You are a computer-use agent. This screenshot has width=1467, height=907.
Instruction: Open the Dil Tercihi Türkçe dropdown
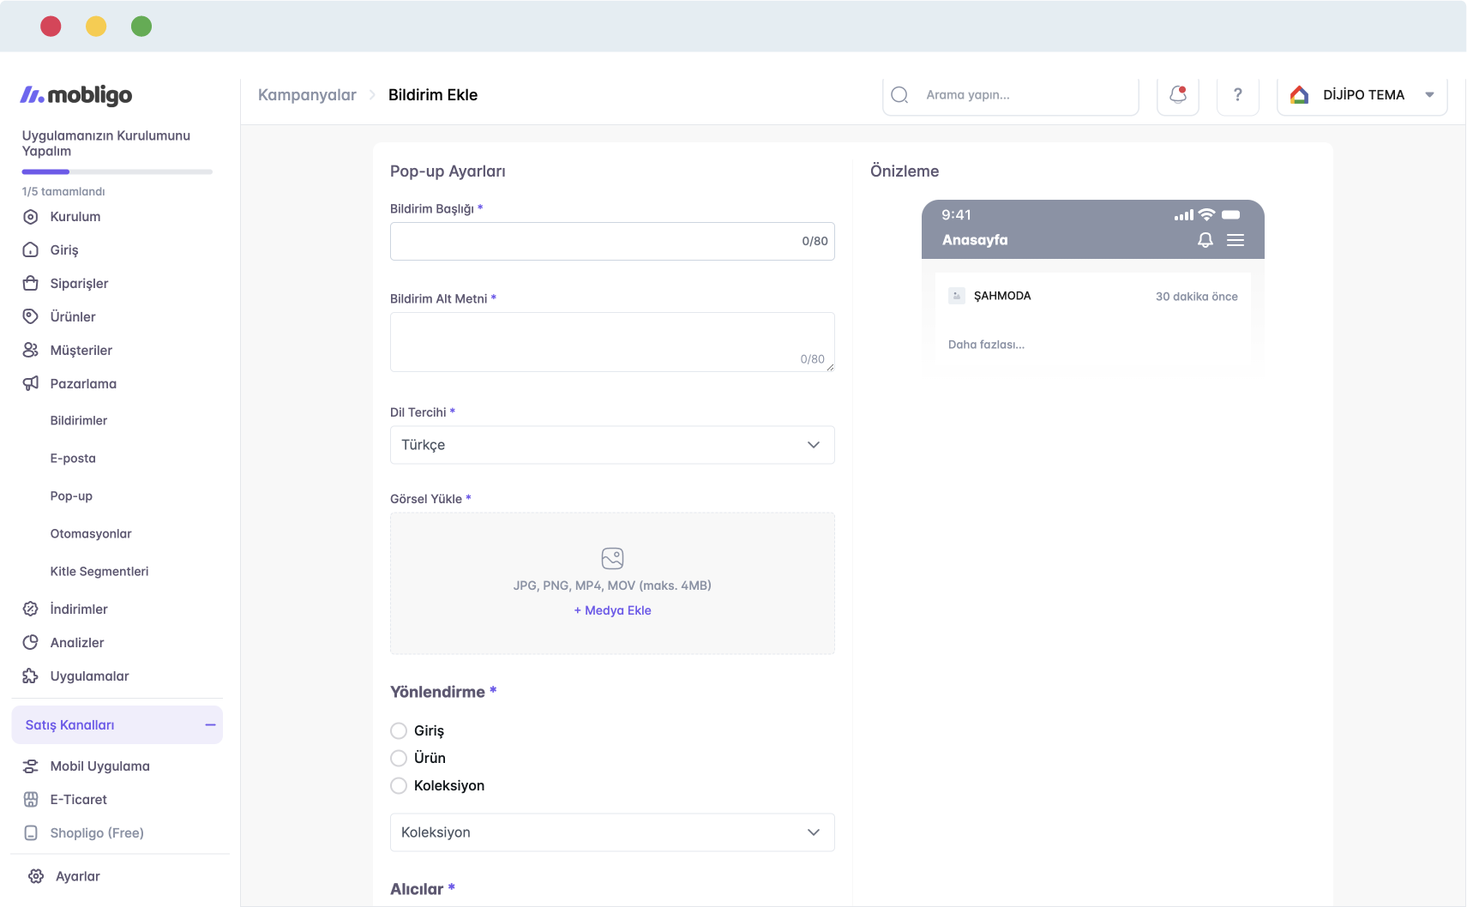[x=611, y=445]
